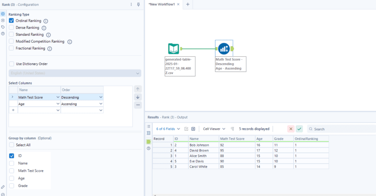Click the green checkmark in Results

pos(299,129)
